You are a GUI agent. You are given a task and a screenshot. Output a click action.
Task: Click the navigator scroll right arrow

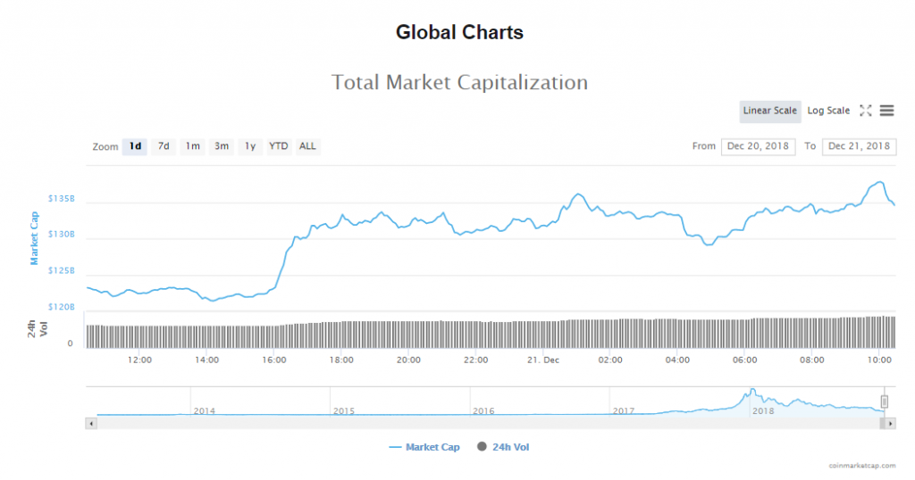[891, 423]
